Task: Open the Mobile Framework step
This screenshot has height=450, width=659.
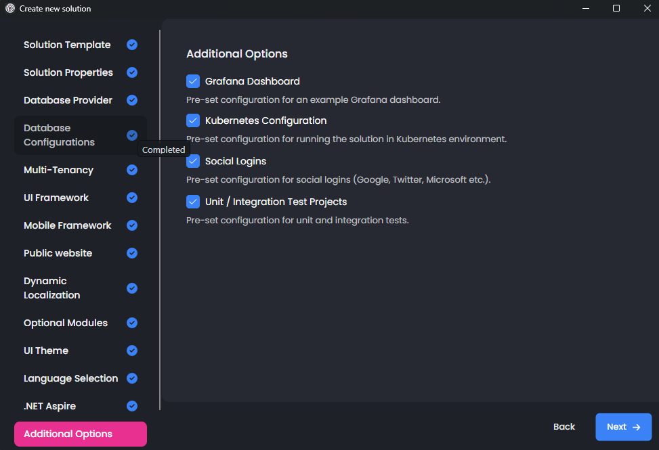Action: (68, 225)
